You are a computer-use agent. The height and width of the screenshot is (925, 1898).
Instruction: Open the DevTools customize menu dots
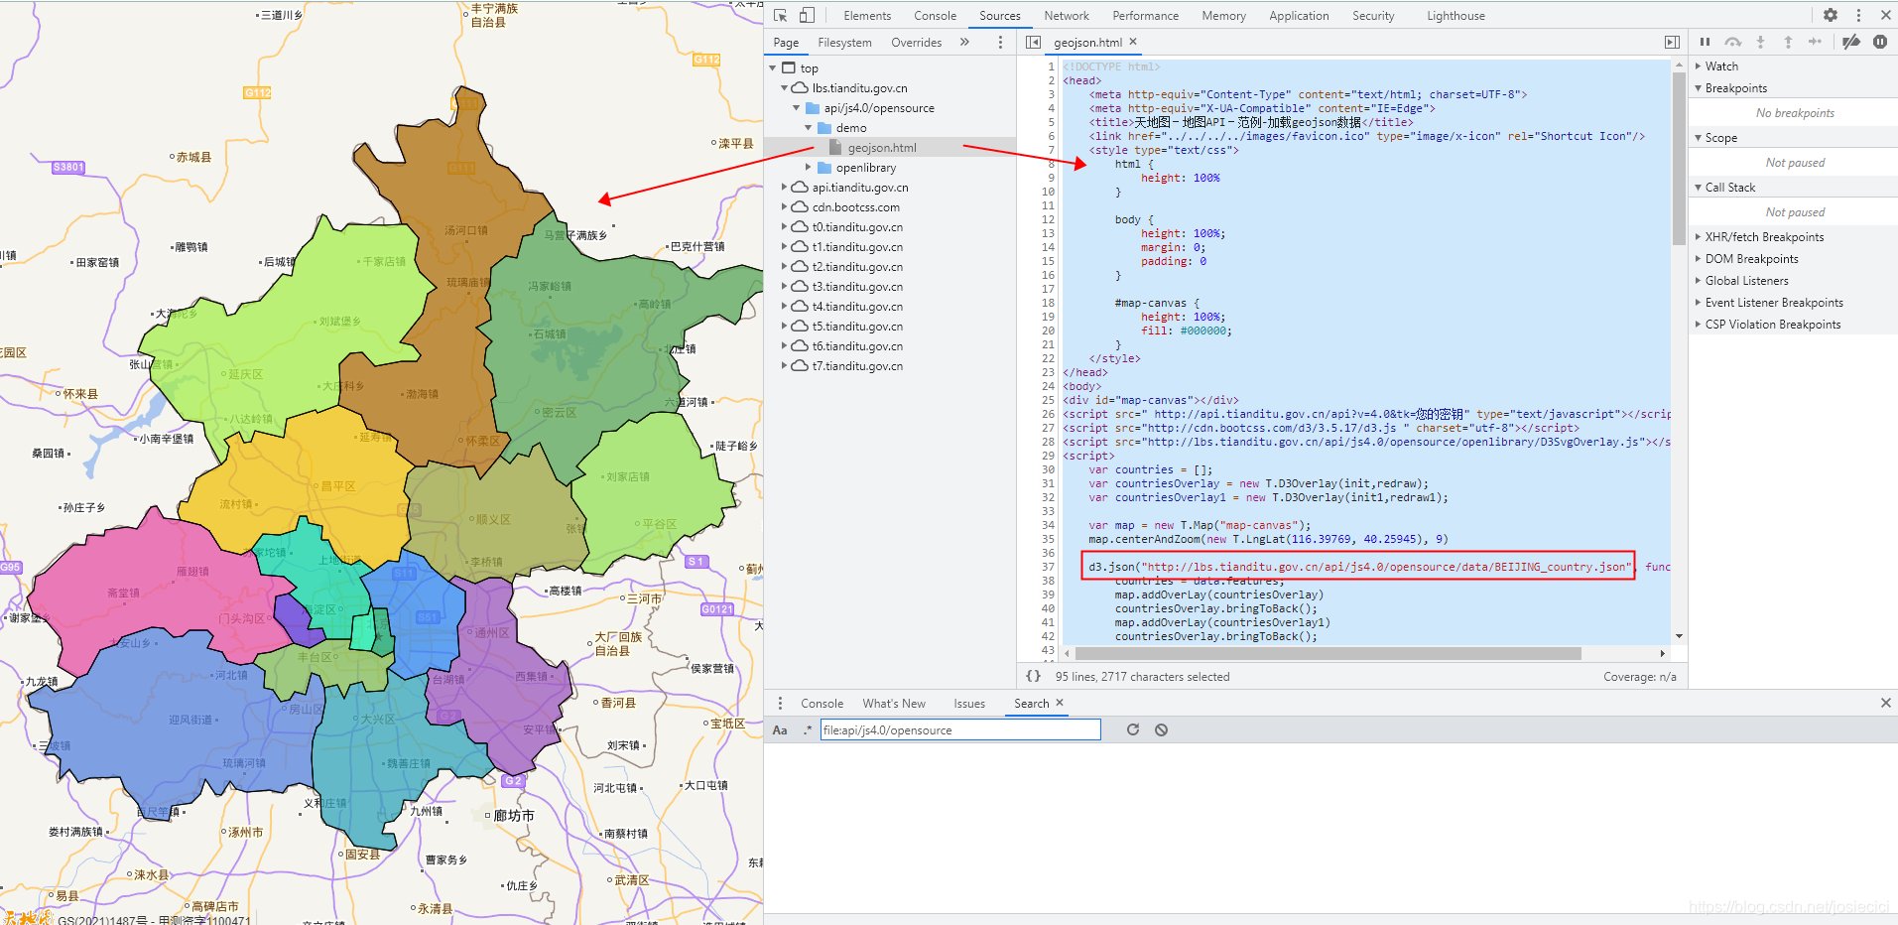coord(1858,15)
